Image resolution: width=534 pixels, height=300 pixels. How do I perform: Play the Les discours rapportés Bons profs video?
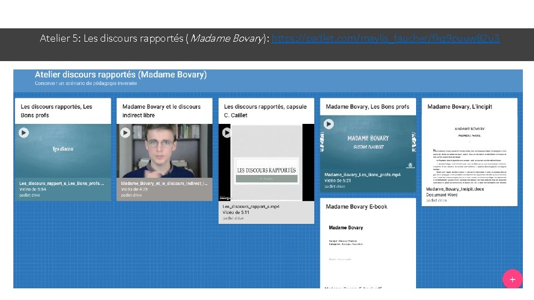point(23,133)
